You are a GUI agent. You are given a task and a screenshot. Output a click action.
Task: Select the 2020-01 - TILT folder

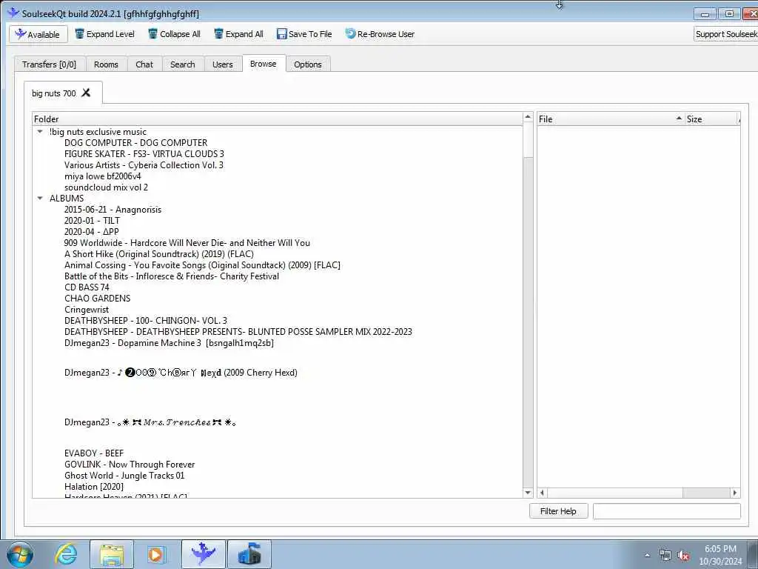click(x=92, y=221)
